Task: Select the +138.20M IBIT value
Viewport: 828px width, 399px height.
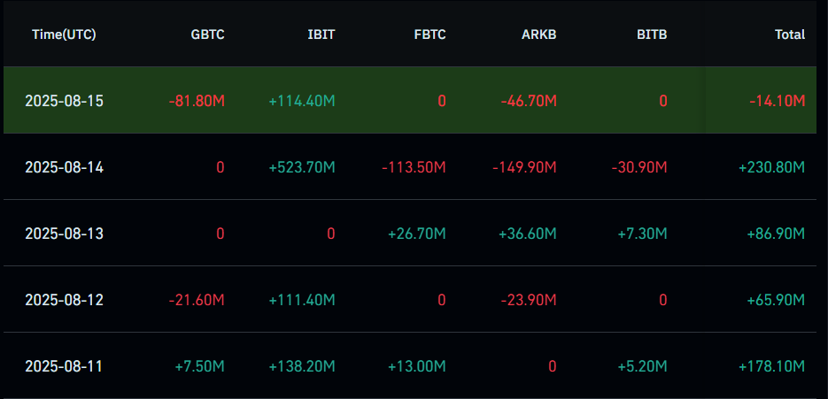Action: click(x=302, y=366)
